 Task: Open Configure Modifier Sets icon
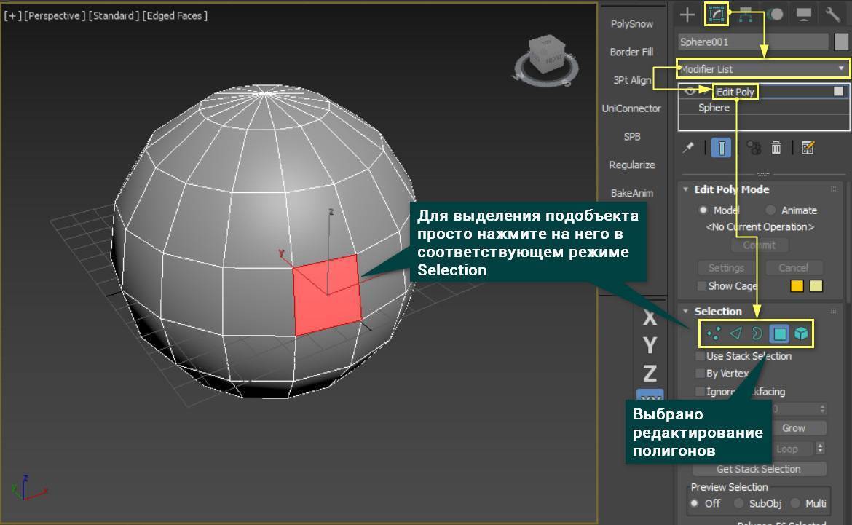pos(807,148)
